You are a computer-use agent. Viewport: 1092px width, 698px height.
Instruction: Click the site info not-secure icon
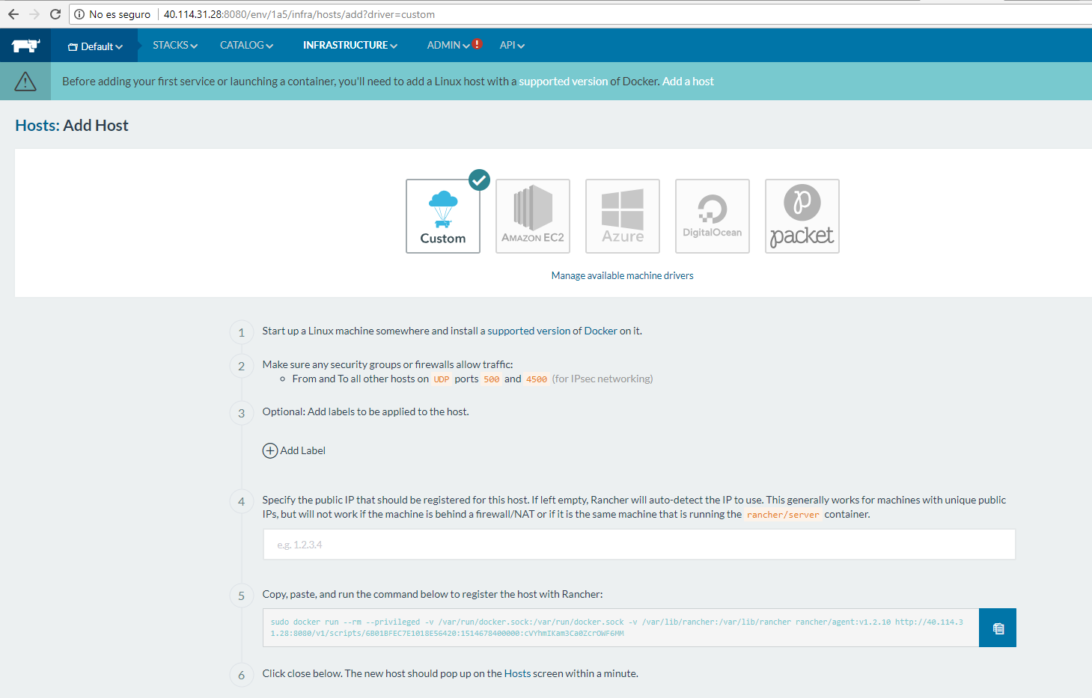(79, 14)
